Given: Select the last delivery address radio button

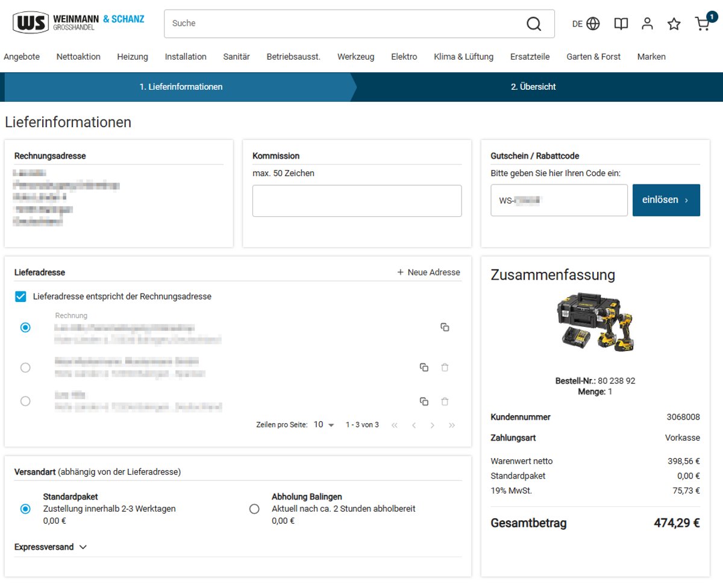Looking at the screenshot, I should (25, 401).
